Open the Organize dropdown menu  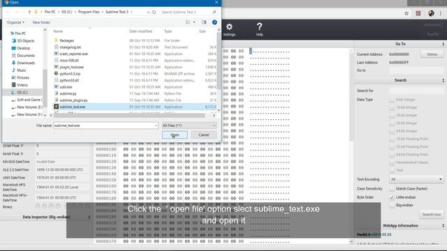coord(15,22)
